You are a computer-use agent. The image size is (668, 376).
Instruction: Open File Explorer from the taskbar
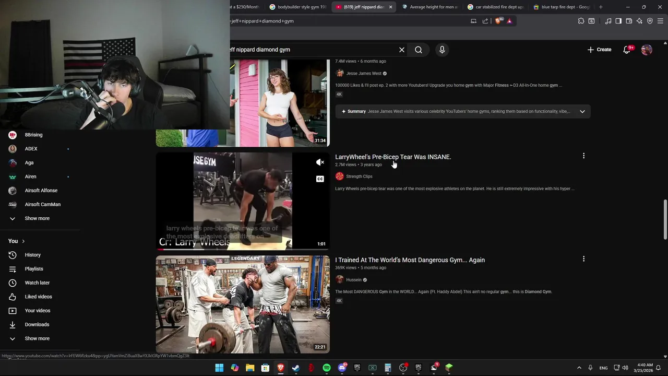point(250,368)
